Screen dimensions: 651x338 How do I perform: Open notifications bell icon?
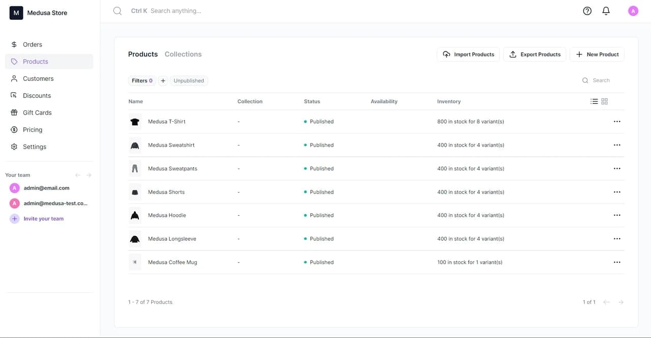pyautogui.click(x=606, y=11)
